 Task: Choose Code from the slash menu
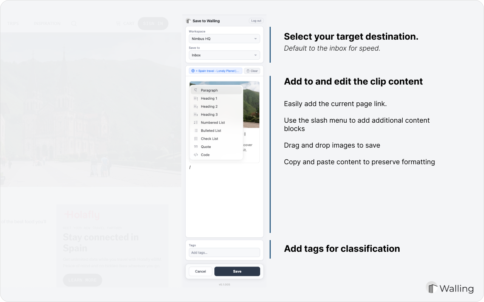click(216, 155)
